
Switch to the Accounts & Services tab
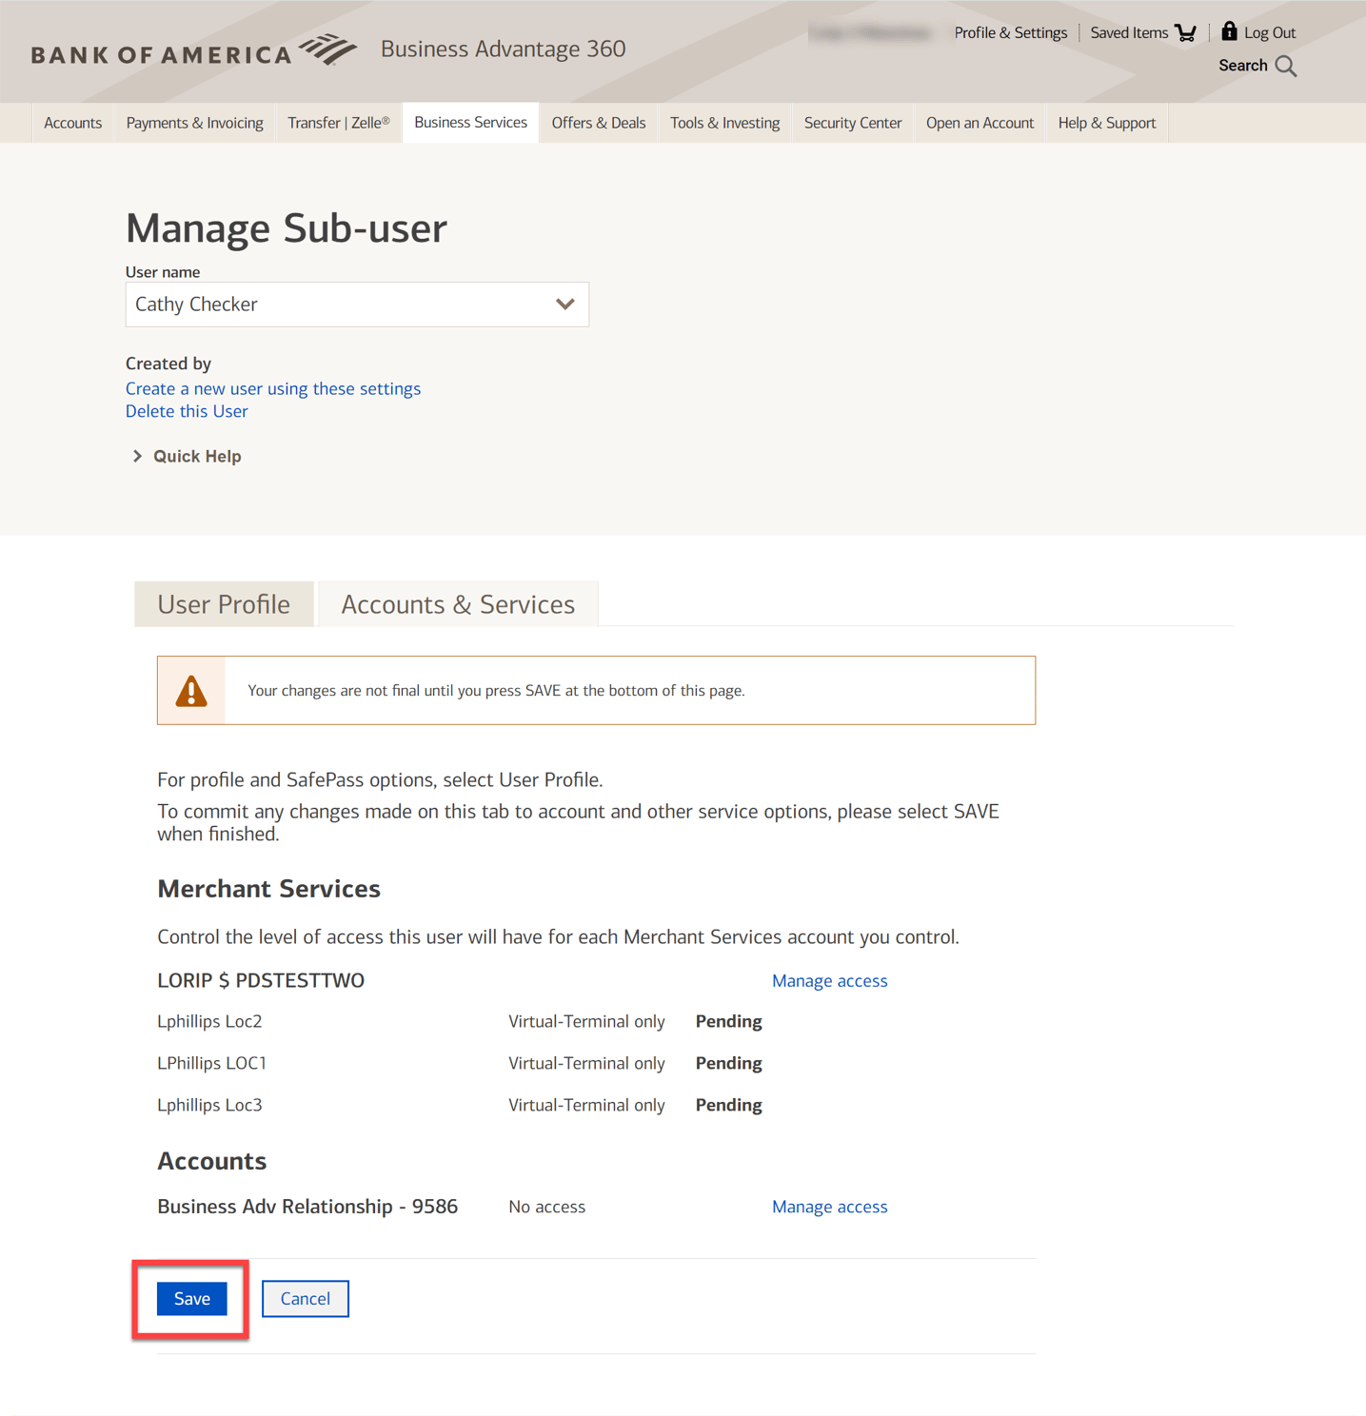coord(458,603)
